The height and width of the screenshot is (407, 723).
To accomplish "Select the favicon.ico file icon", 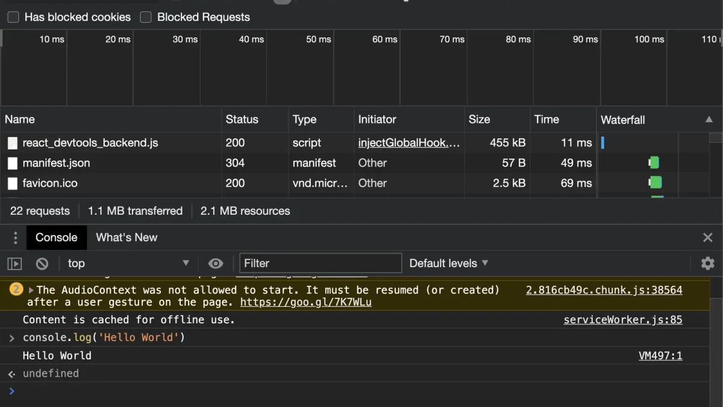I will pyautogui.click(x=13, y=183).
